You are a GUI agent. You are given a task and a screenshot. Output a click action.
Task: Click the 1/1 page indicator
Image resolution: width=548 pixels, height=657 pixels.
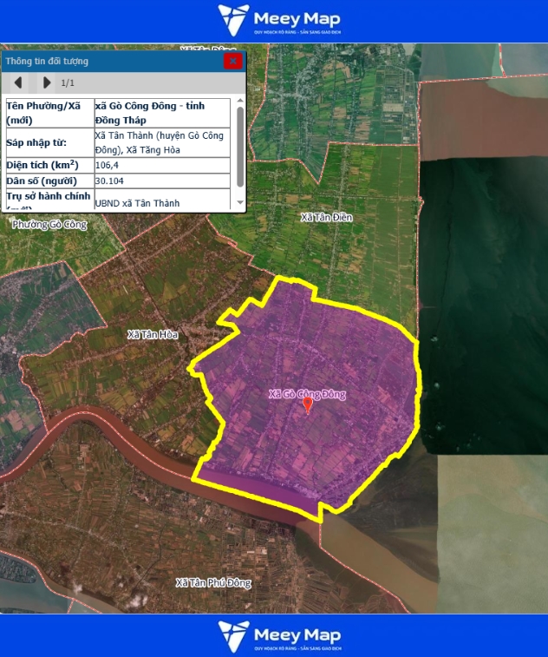pos(68,83)
